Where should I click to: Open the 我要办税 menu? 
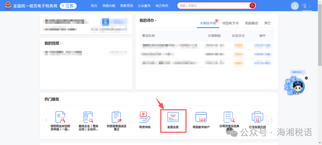[109, 6]
